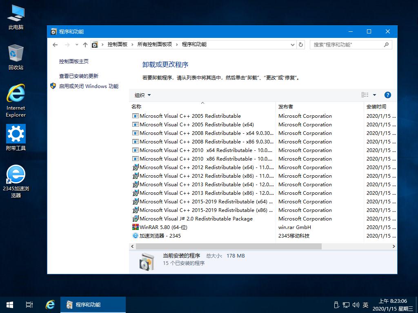
Task: Click the volume icon in system tray
Action: point(356,305)
